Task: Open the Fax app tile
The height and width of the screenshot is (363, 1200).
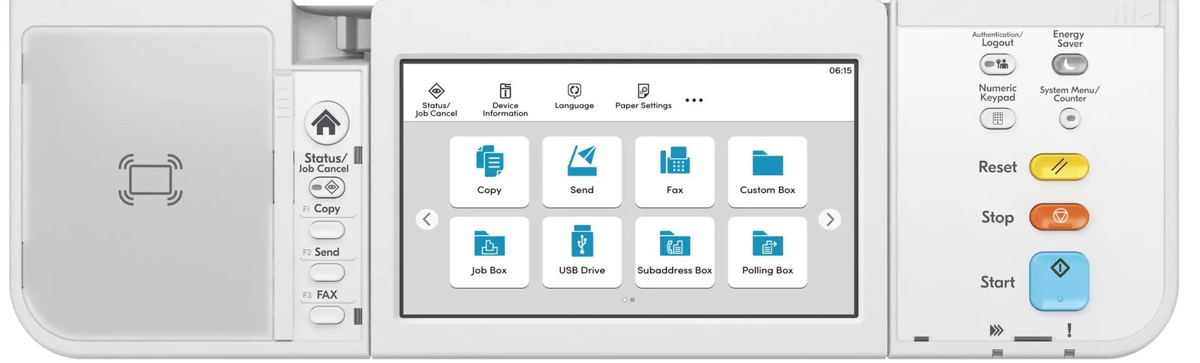Action: [674, 172]
